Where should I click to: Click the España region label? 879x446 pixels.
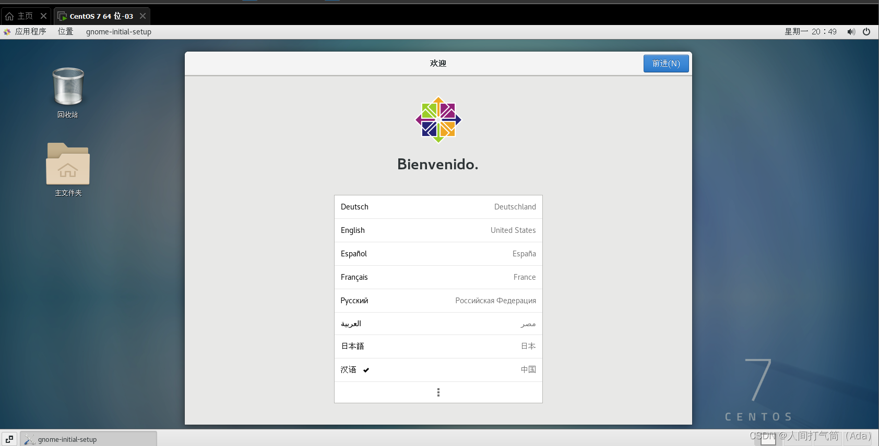click(x=524, y=254)
